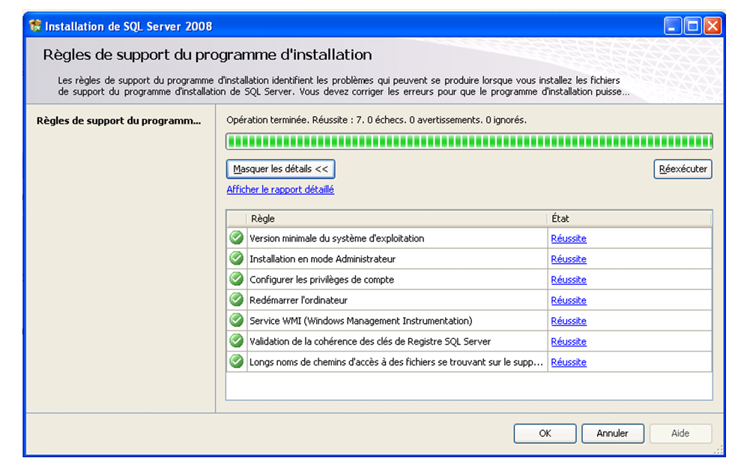The height and width of the screenshot is (470, 738).
Task: Click green check icon for Version minimale rule
Action: point(236,238)
